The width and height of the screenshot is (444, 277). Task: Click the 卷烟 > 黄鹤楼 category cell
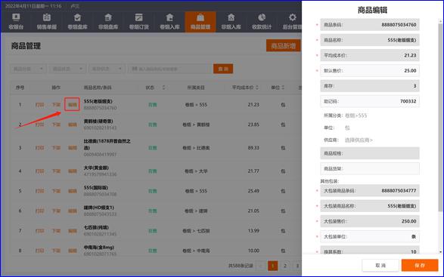point(196,125)
